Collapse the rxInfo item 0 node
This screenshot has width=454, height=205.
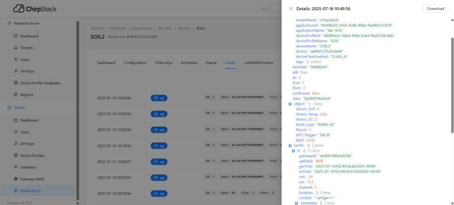(293, 151)
